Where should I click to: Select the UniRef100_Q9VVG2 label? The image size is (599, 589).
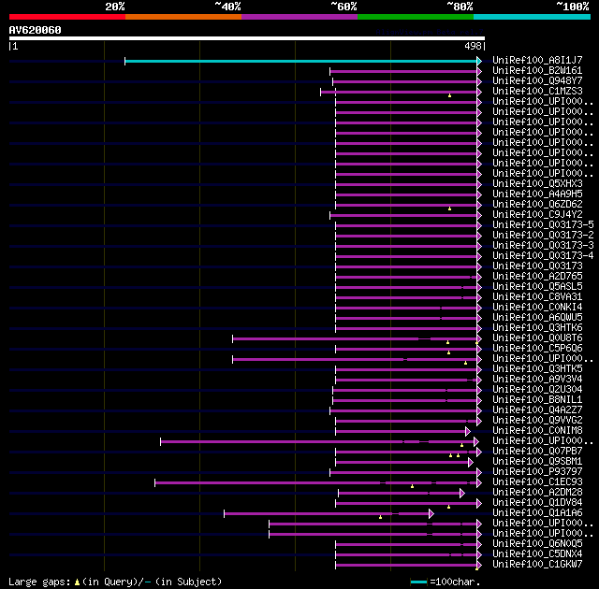537,421
